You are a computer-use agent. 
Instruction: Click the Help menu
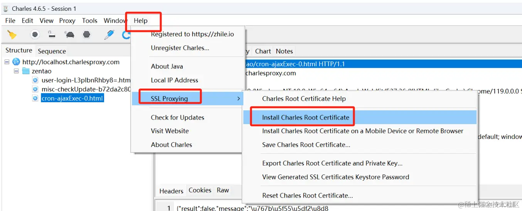pos(141,21)
